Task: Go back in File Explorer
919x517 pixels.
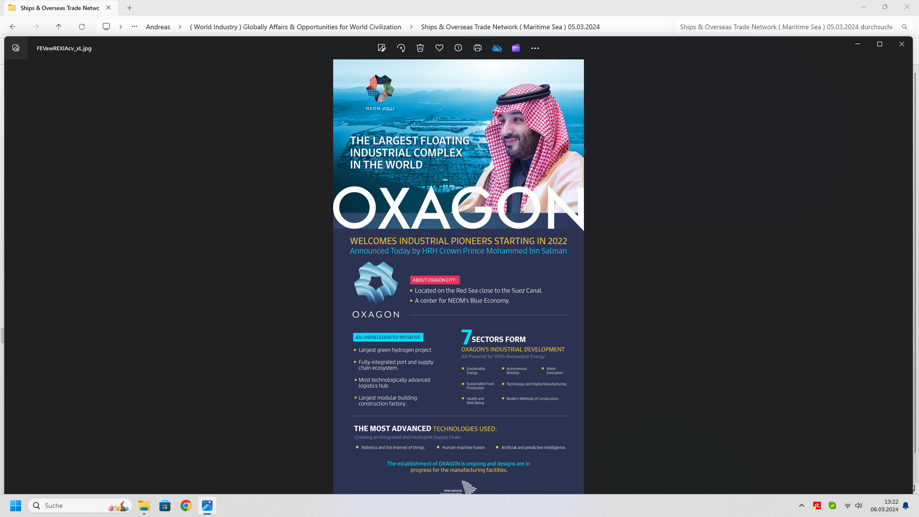Action: coord(13,27)
